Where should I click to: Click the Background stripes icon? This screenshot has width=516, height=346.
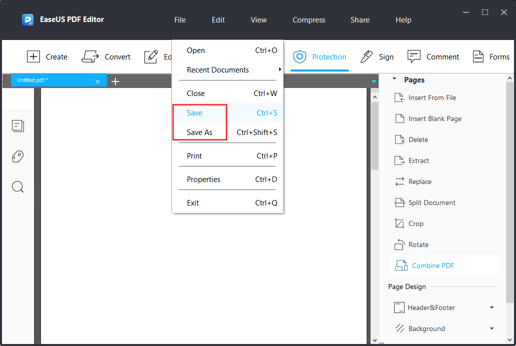pyautogui.click(x=400, y=328)
